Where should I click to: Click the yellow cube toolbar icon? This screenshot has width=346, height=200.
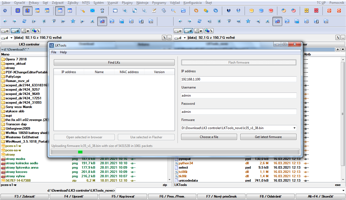point(251,11)
